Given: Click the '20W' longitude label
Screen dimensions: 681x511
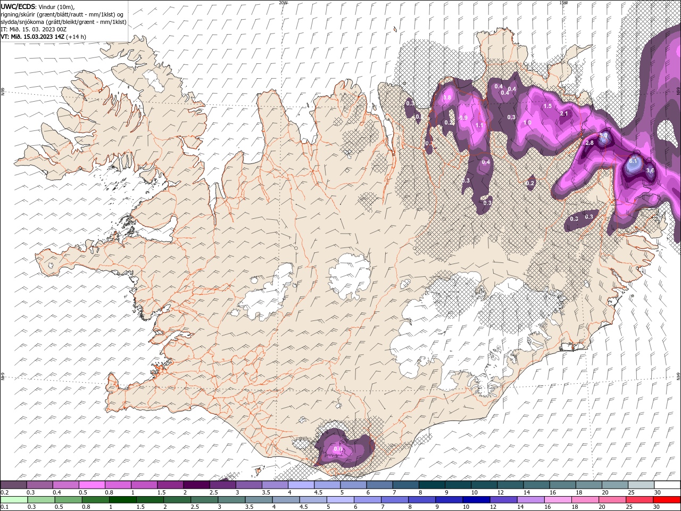Looking at the screenshot, I should (283, 2).
